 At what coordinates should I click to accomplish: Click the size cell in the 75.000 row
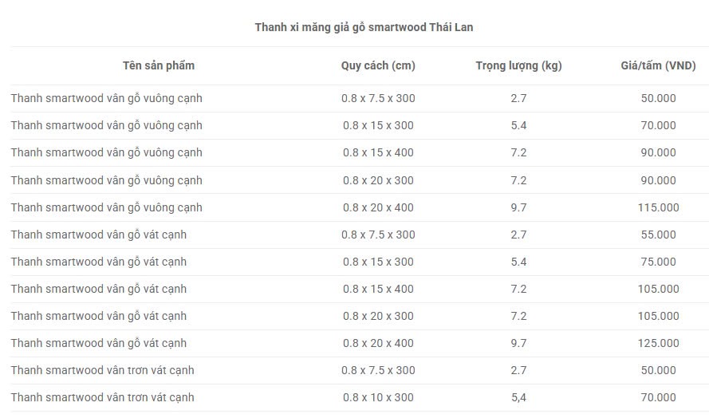378,262
